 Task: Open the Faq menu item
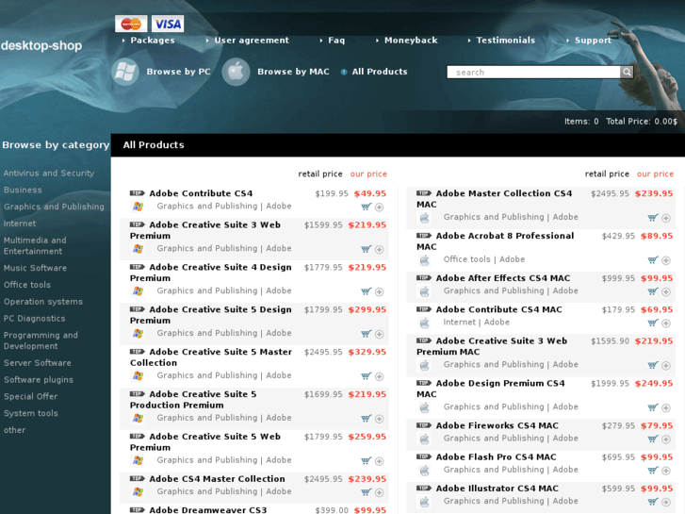pos(336,41)
